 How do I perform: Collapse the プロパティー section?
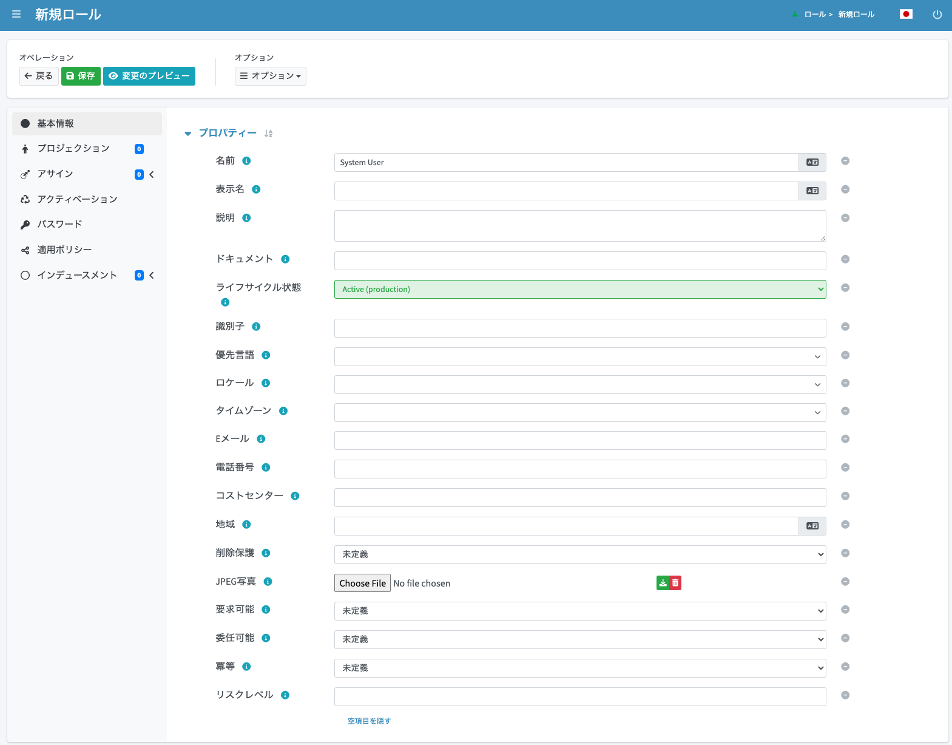coord(188,134)
